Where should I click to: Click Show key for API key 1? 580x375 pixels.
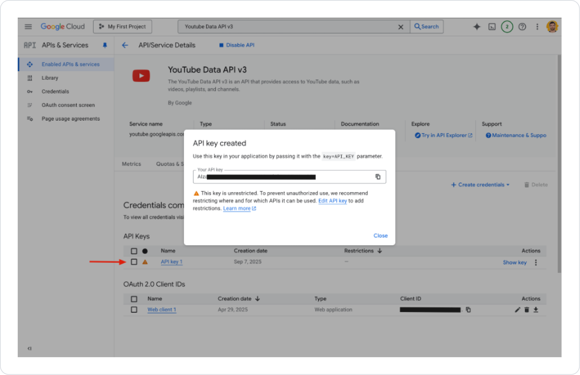click(x=515, y=262)
